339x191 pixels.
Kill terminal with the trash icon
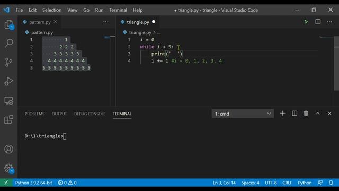pyautogui.click(x=306, y=114)
